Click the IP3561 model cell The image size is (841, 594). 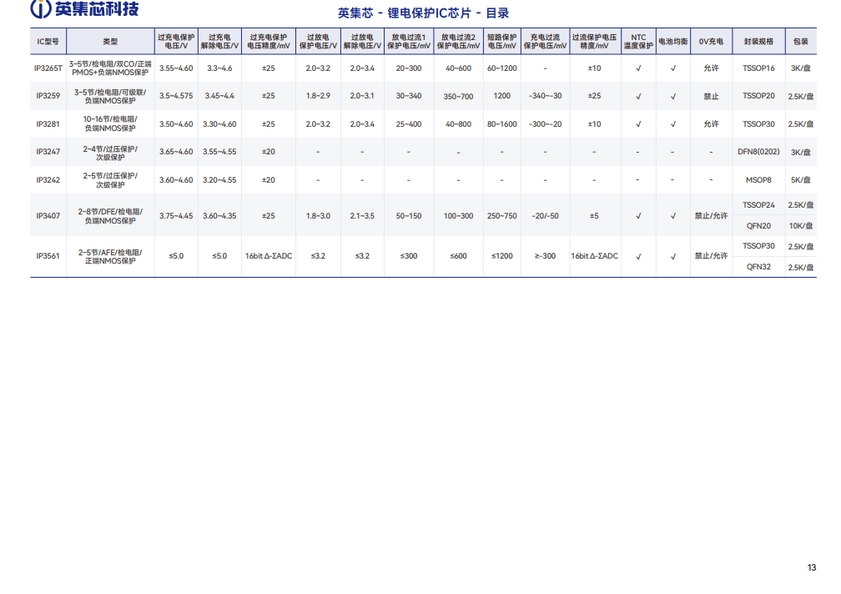point(48,256)
